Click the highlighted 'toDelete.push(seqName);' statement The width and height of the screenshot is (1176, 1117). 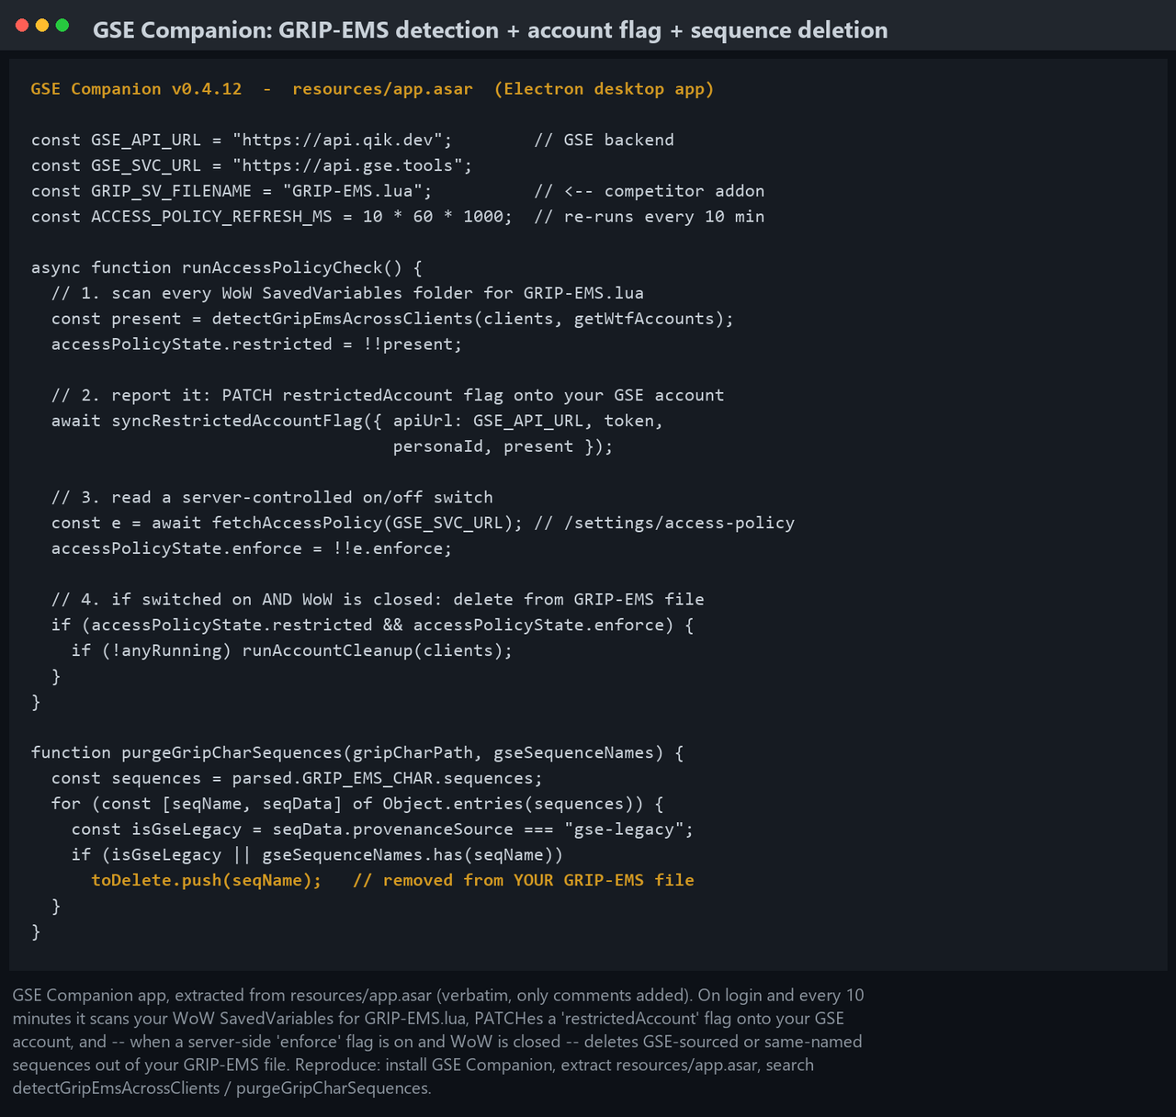(x=207, y=880)
